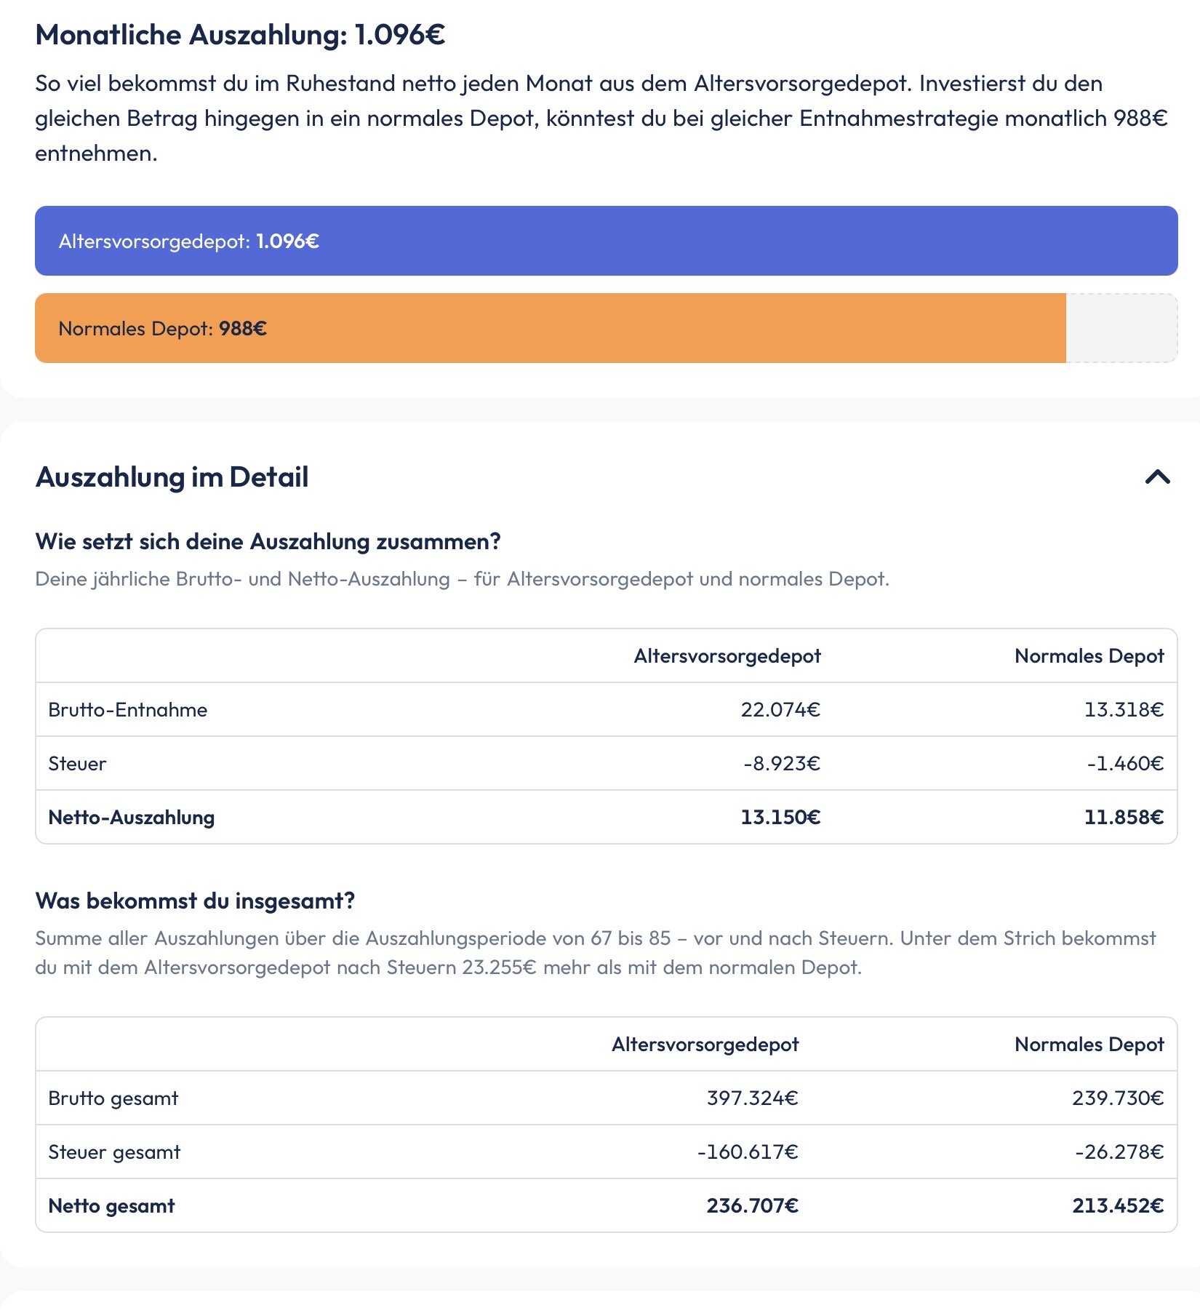Click the orange Normales Depot 988€ bar
The width and height of the screenshot is (1200, 1313).
click(551, 328)
